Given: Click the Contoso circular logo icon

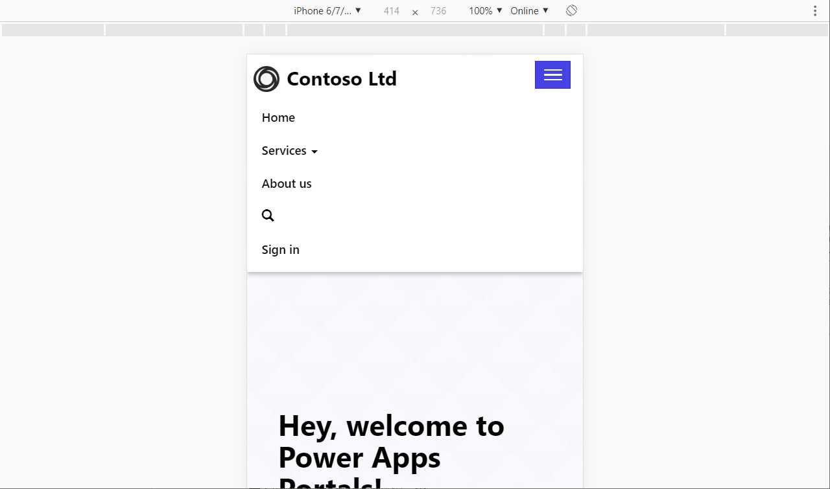Looking at the screenshot, I should [267, 79].
